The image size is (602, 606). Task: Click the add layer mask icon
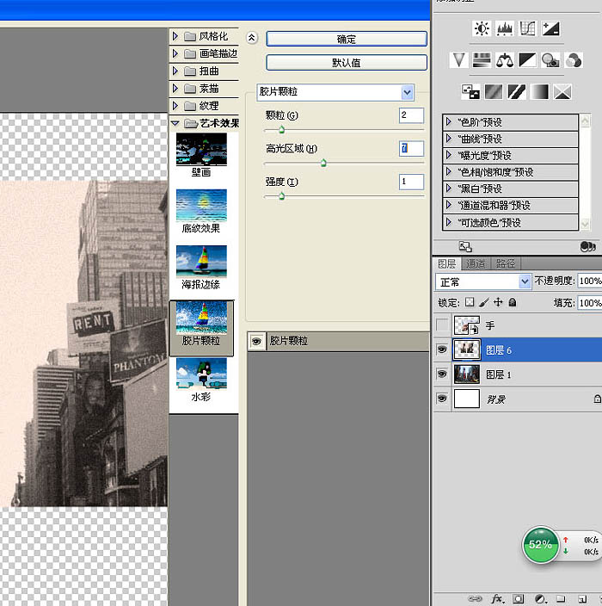pyautogui.click(x=519, y=598)
